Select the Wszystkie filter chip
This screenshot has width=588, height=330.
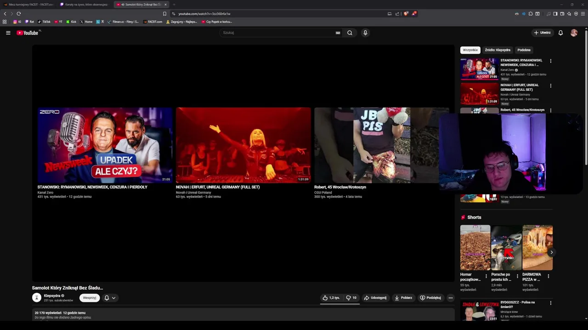coord(470,50)
